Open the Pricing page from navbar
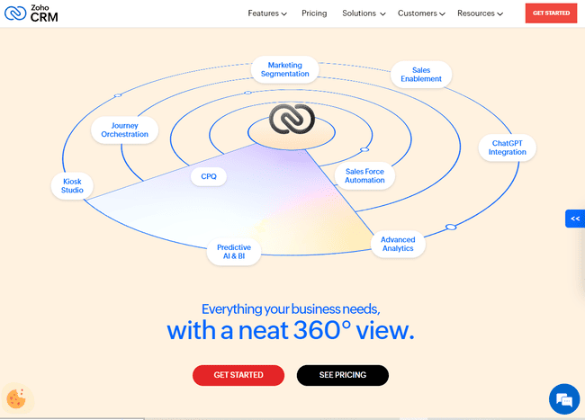 [x=314, y=13]
